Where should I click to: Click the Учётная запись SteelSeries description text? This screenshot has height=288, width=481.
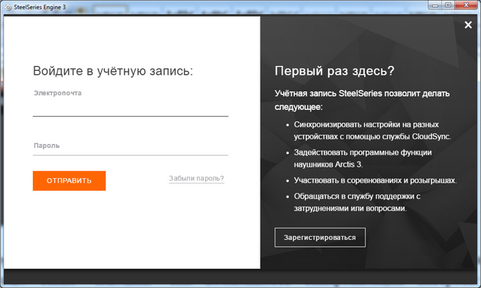click(x=362, y=100)
